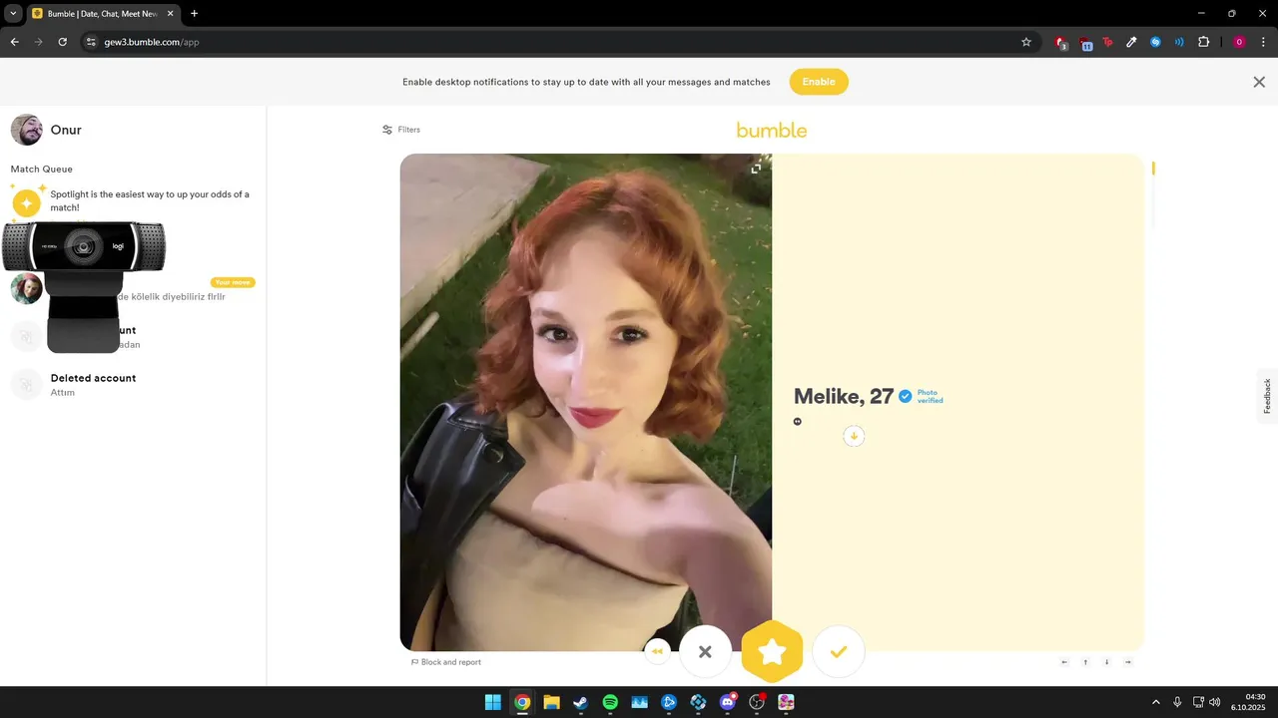Click the up arrow keyboard shortcut hint
1278x718 pixels.
1085,662
